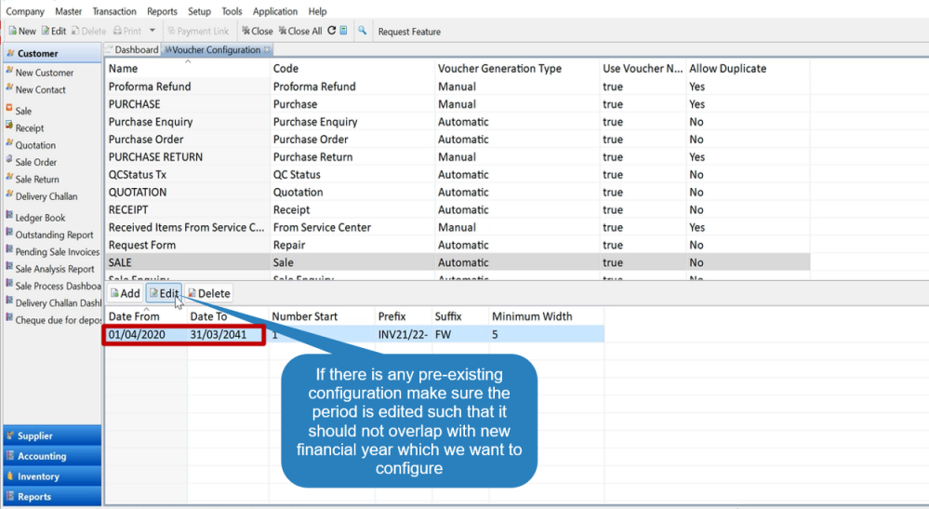Open the calculator icon in toolbar
The width and height of the screenshot is (929, 509).
344,30
